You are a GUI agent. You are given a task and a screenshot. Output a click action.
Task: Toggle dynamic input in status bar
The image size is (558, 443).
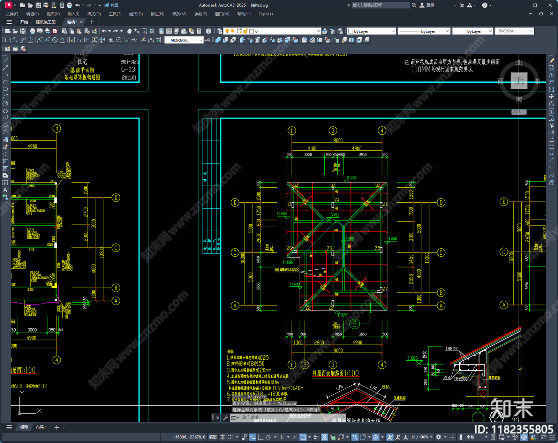pyautogui.click(x=252, y=437)
